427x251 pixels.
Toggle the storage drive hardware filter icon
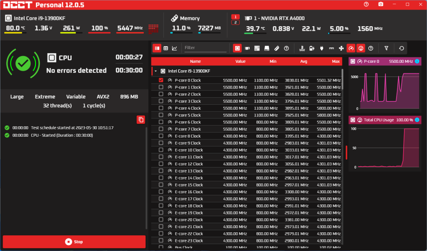click(x=266, y=48)
